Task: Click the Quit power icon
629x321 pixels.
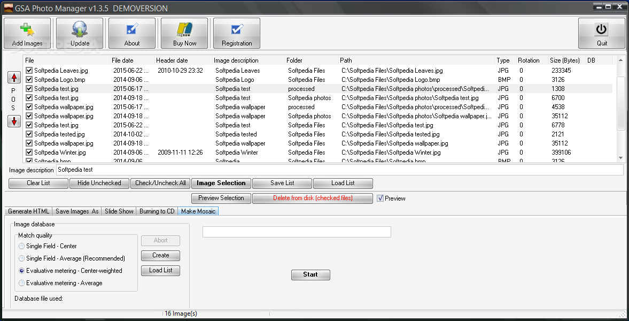Action: coord(602,33)
